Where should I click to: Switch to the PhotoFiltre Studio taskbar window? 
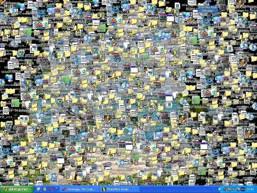118,189
